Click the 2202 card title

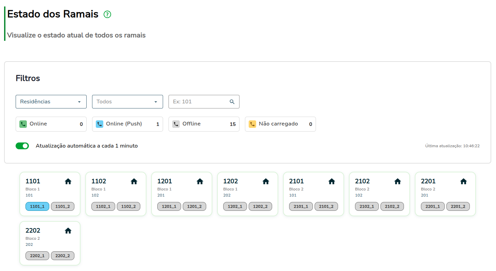click(x=33, y=231)
